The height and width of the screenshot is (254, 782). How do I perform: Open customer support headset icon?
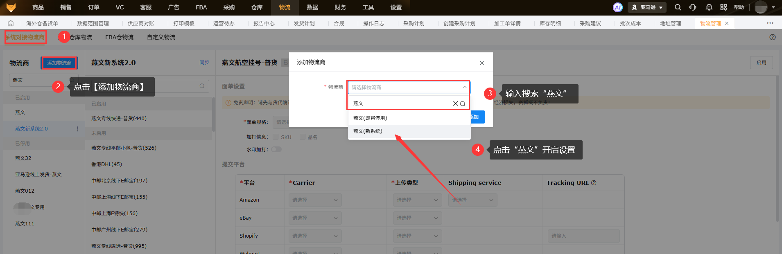(693, 7)
